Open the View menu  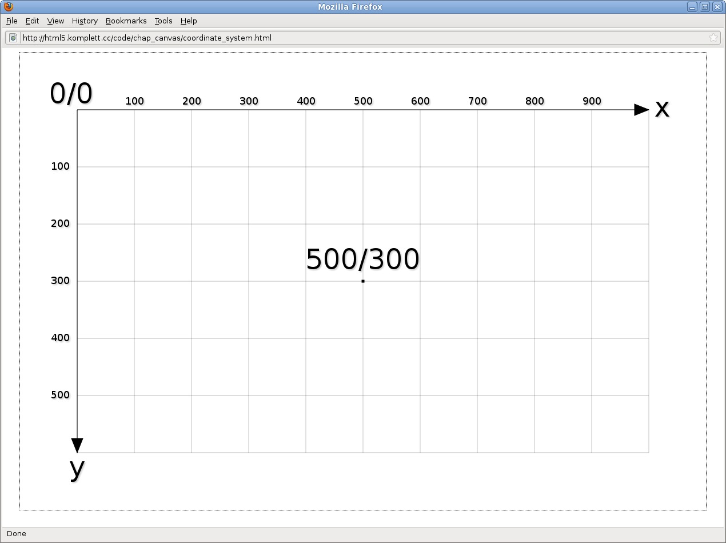click(55, 21)
